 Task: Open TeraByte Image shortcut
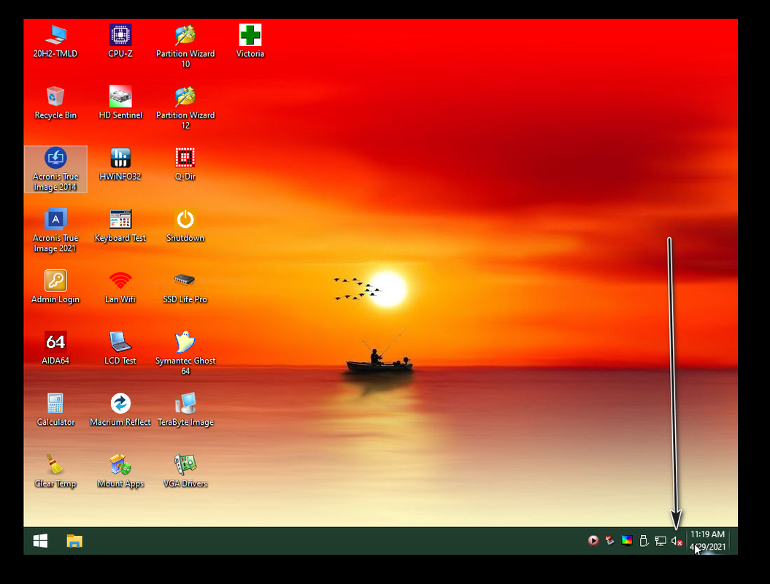click(185, 410)
